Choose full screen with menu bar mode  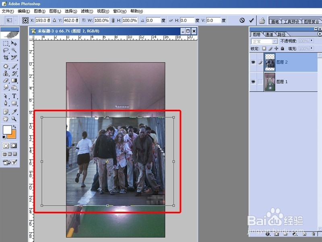click(10, 154)
